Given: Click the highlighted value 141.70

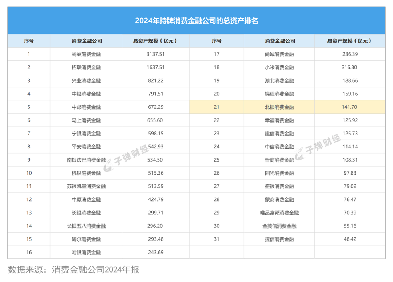Looking at the screenshot, I should click(x=349, y=107).
